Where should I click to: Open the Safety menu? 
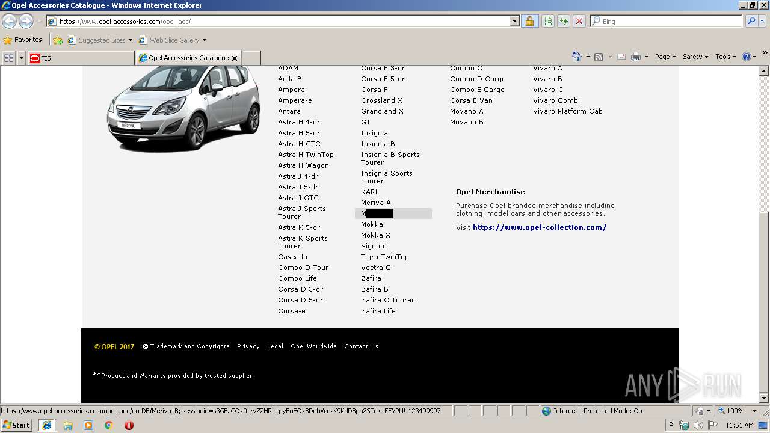pos(695,57)
